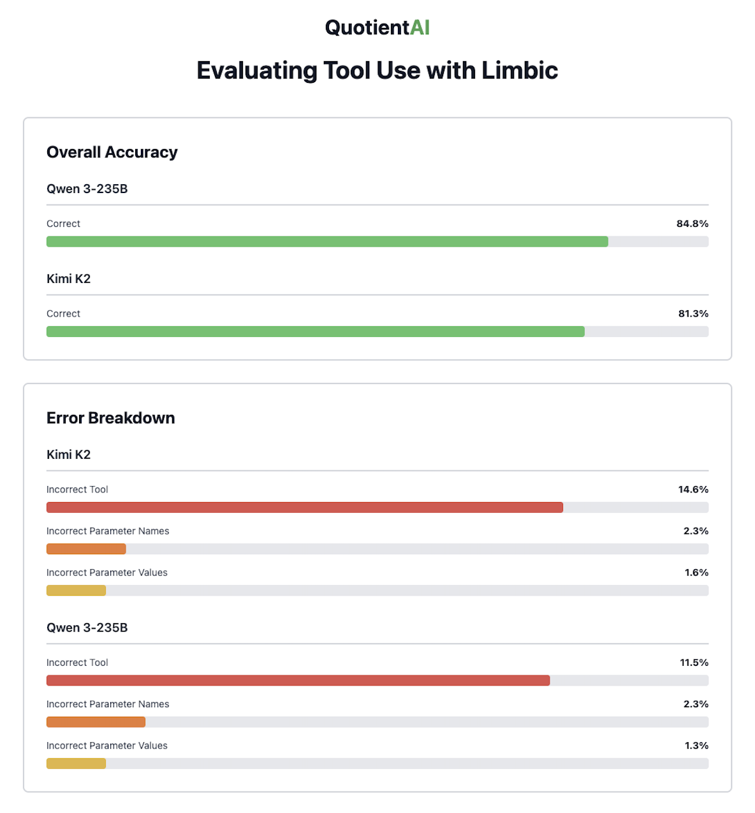
Task: Select the Overall Accuracy section heading
Action: point(112,152)
